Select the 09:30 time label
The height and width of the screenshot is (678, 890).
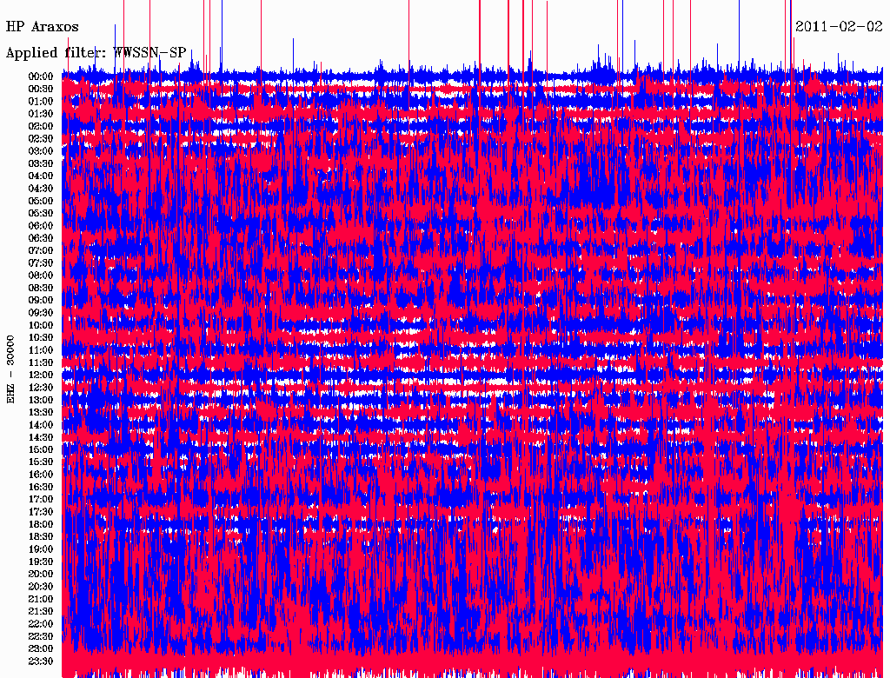point(41,313)
